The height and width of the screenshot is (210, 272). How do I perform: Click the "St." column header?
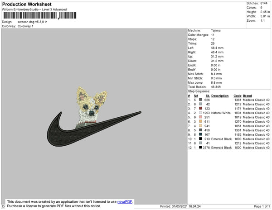click(208, 96)
